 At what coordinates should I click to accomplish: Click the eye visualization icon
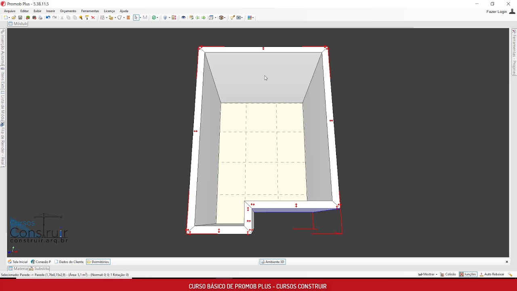coord(183,17)
